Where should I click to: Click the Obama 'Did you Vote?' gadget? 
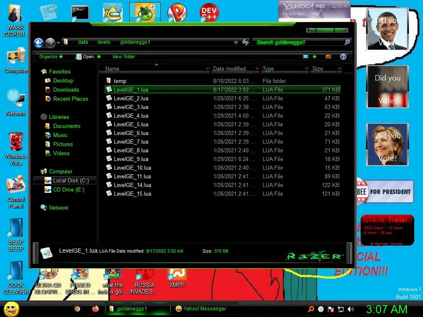[387, 28]
